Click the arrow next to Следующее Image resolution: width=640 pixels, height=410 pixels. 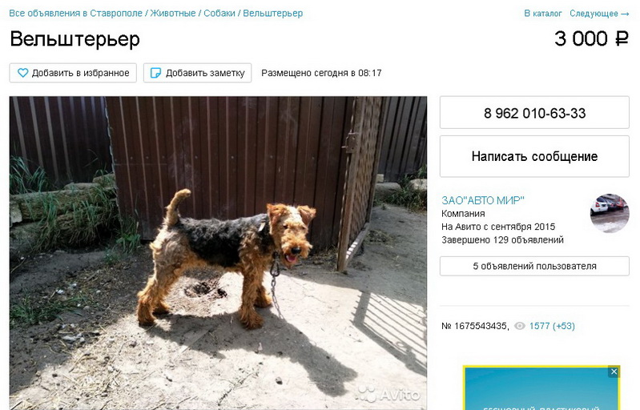[x=625, y=14]
